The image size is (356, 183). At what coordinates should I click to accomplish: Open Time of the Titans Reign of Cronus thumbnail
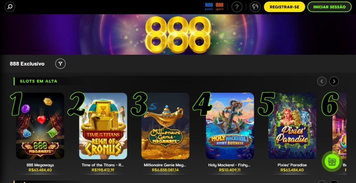click(x=103, y=126)
